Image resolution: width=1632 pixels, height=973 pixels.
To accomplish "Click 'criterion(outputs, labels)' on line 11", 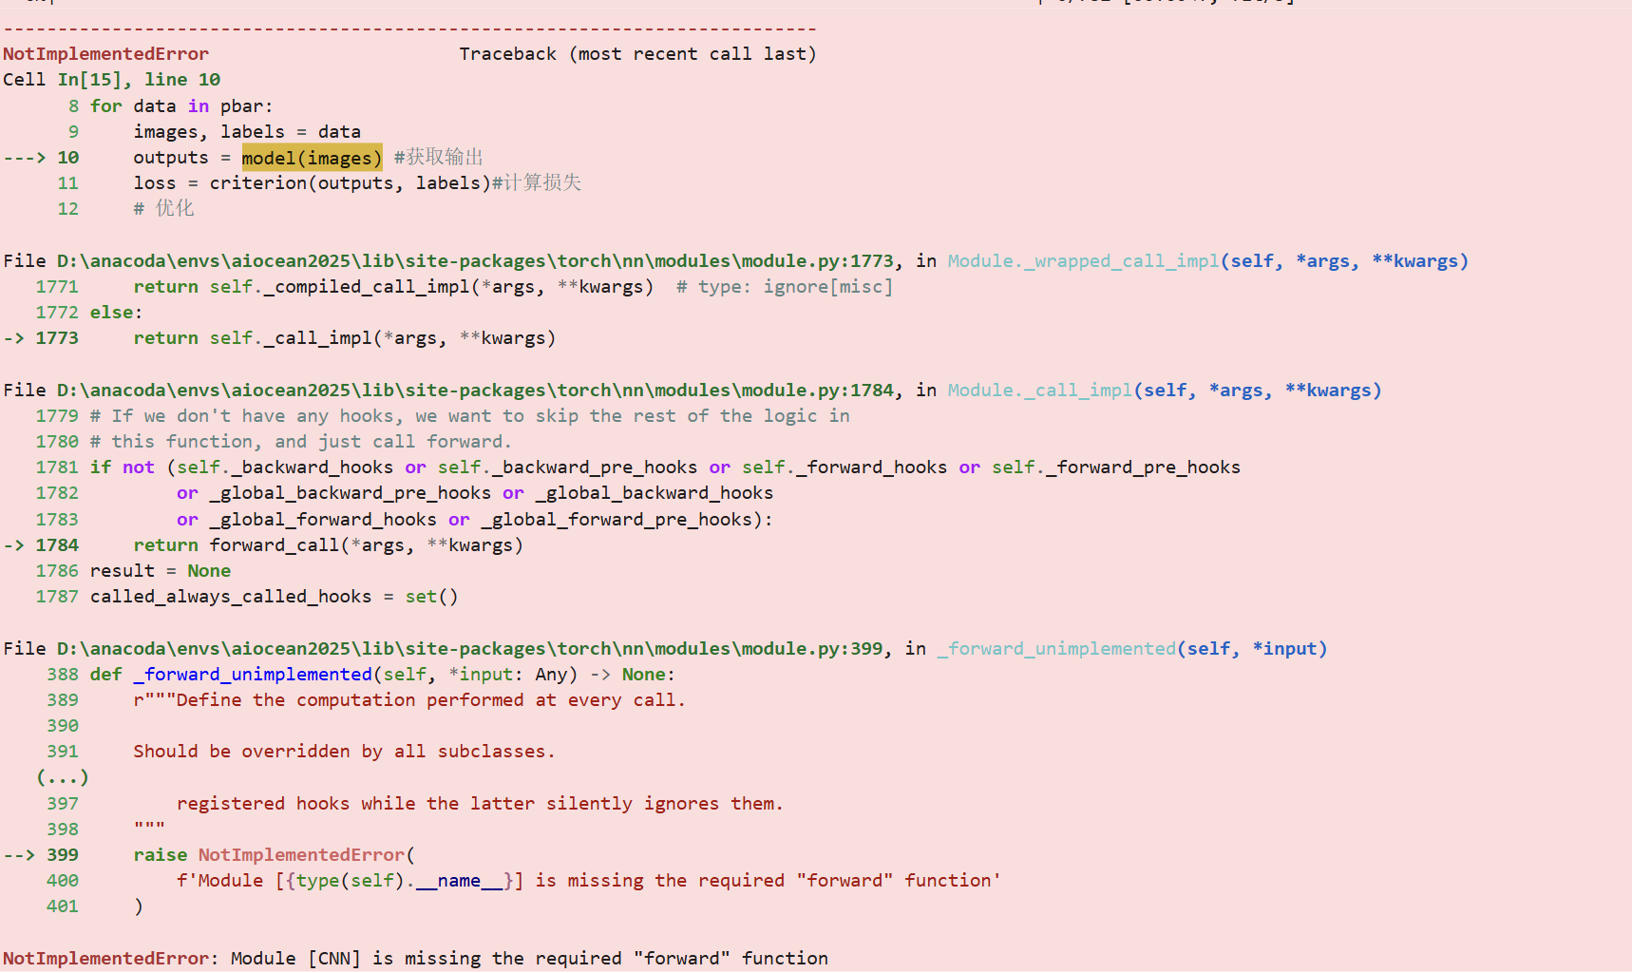I will [350, 183].
